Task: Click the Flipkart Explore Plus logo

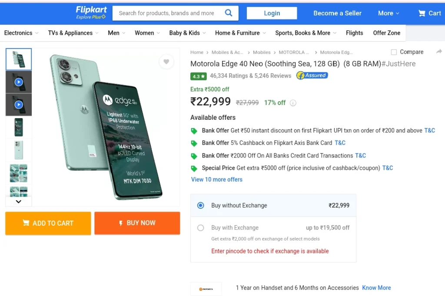Action: pos(91,13)
